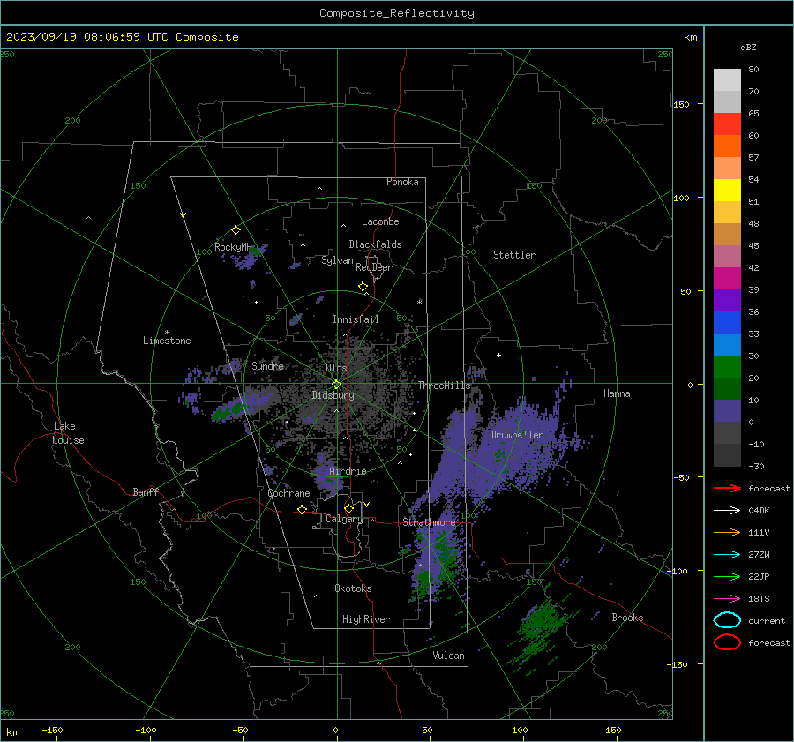Click the Strathmore city label
This screenshot has width=794, height=742.
[430, 522]
